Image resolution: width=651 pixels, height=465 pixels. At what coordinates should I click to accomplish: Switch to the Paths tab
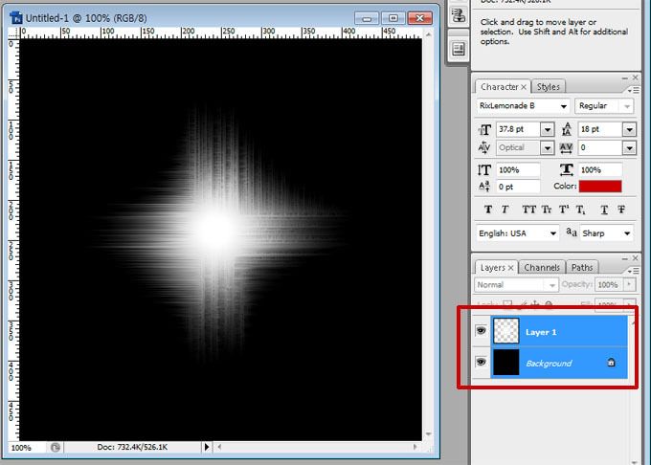click(582, 268)
